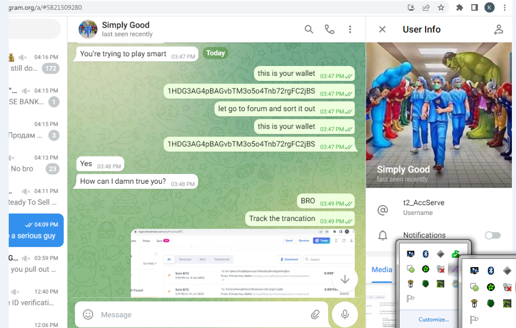Screen dimensions: 516x328
Task: Open Simply Good avatar in chat header
Action: pos(88,29)
